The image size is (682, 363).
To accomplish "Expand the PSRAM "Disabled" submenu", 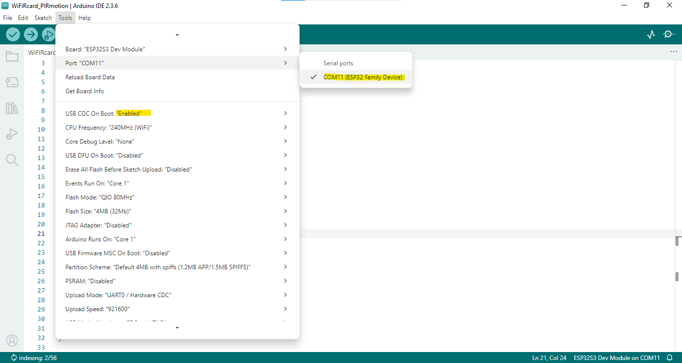I will coord(177,281).
